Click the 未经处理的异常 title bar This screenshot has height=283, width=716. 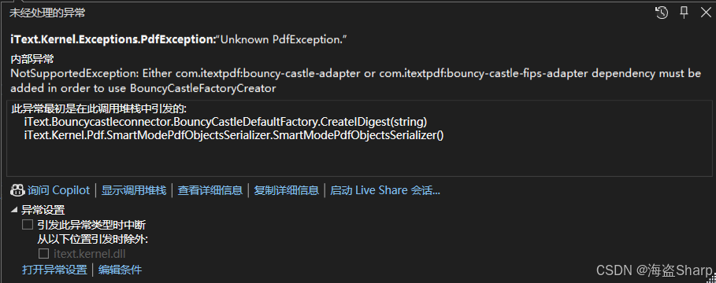pos(47,13)
